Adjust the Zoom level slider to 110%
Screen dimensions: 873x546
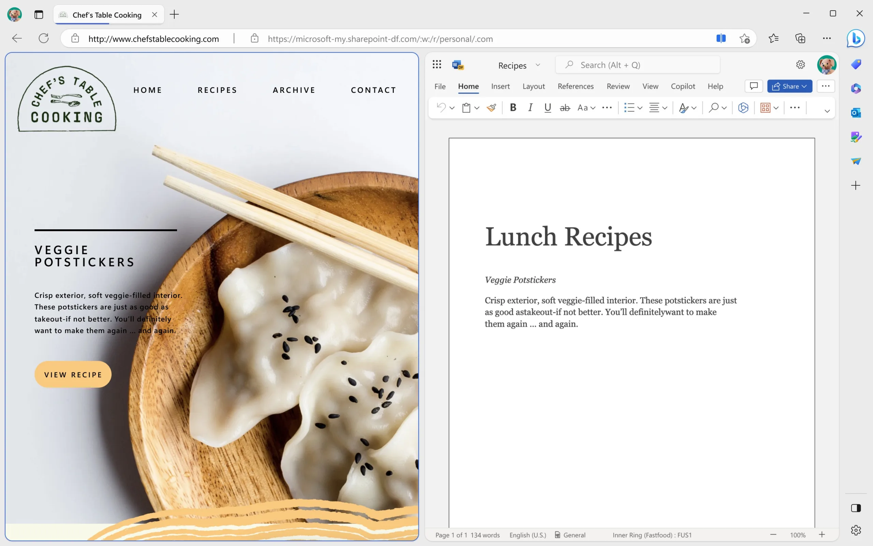(x=823, y=535)
